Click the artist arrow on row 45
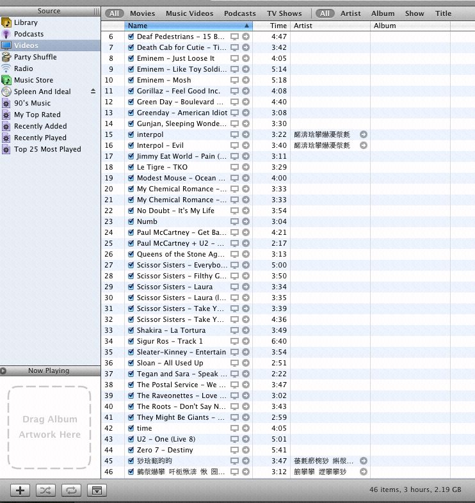Screen dimensions: 475x503 coord(364,461)
